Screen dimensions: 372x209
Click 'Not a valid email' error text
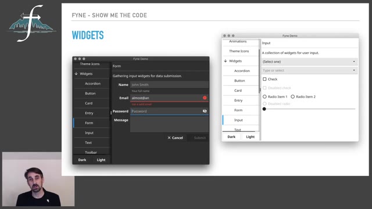(x=142, y=105)
